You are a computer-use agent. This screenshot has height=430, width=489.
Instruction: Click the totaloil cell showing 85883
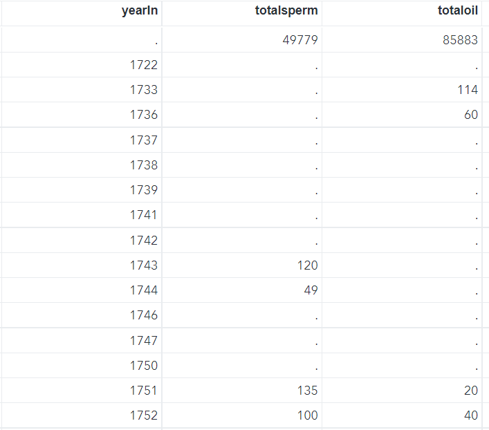pyautogui.click(x=460, y=40)
